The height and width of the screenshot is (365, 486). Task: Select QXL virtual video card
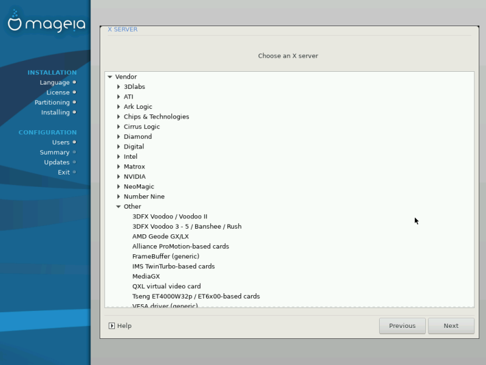coord(166,286)
